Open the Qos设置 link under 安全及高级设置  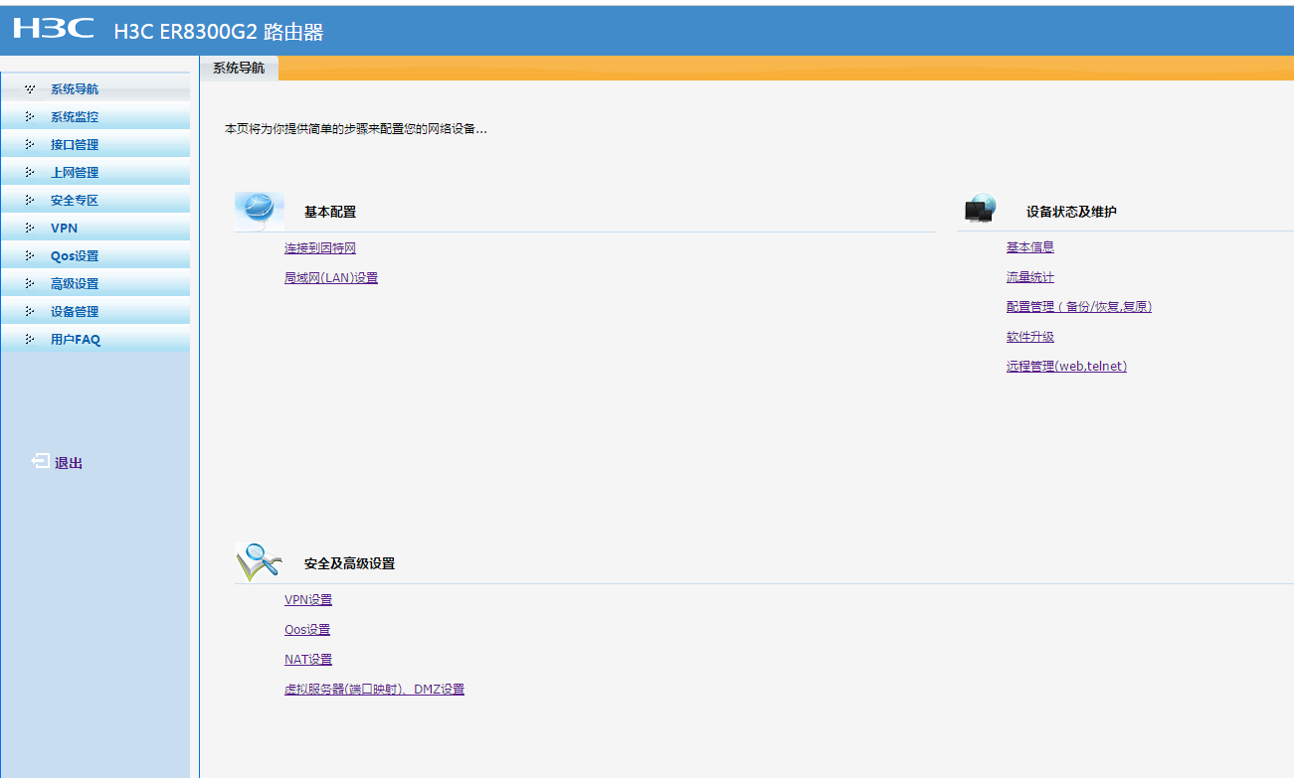[x=307, y=630]
